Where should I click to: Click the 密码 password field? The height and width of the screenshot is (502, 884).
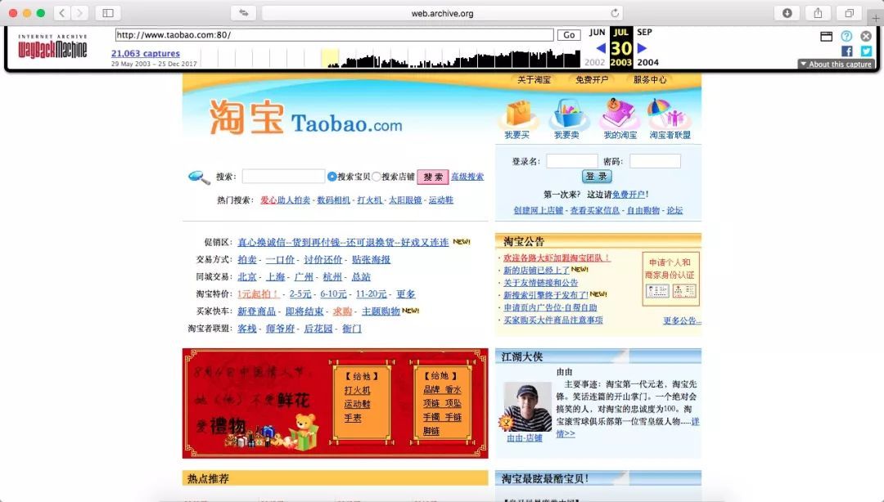pyautogui.click(x=655, y=161)
